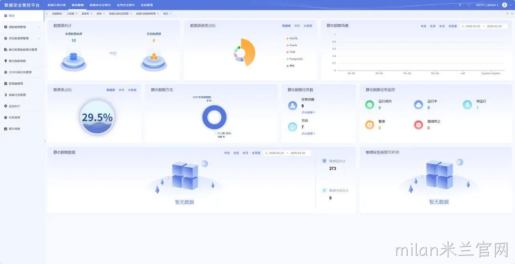
Task: Toggle the PostgreSQL legend item
Action: click(x=295, y=59)
